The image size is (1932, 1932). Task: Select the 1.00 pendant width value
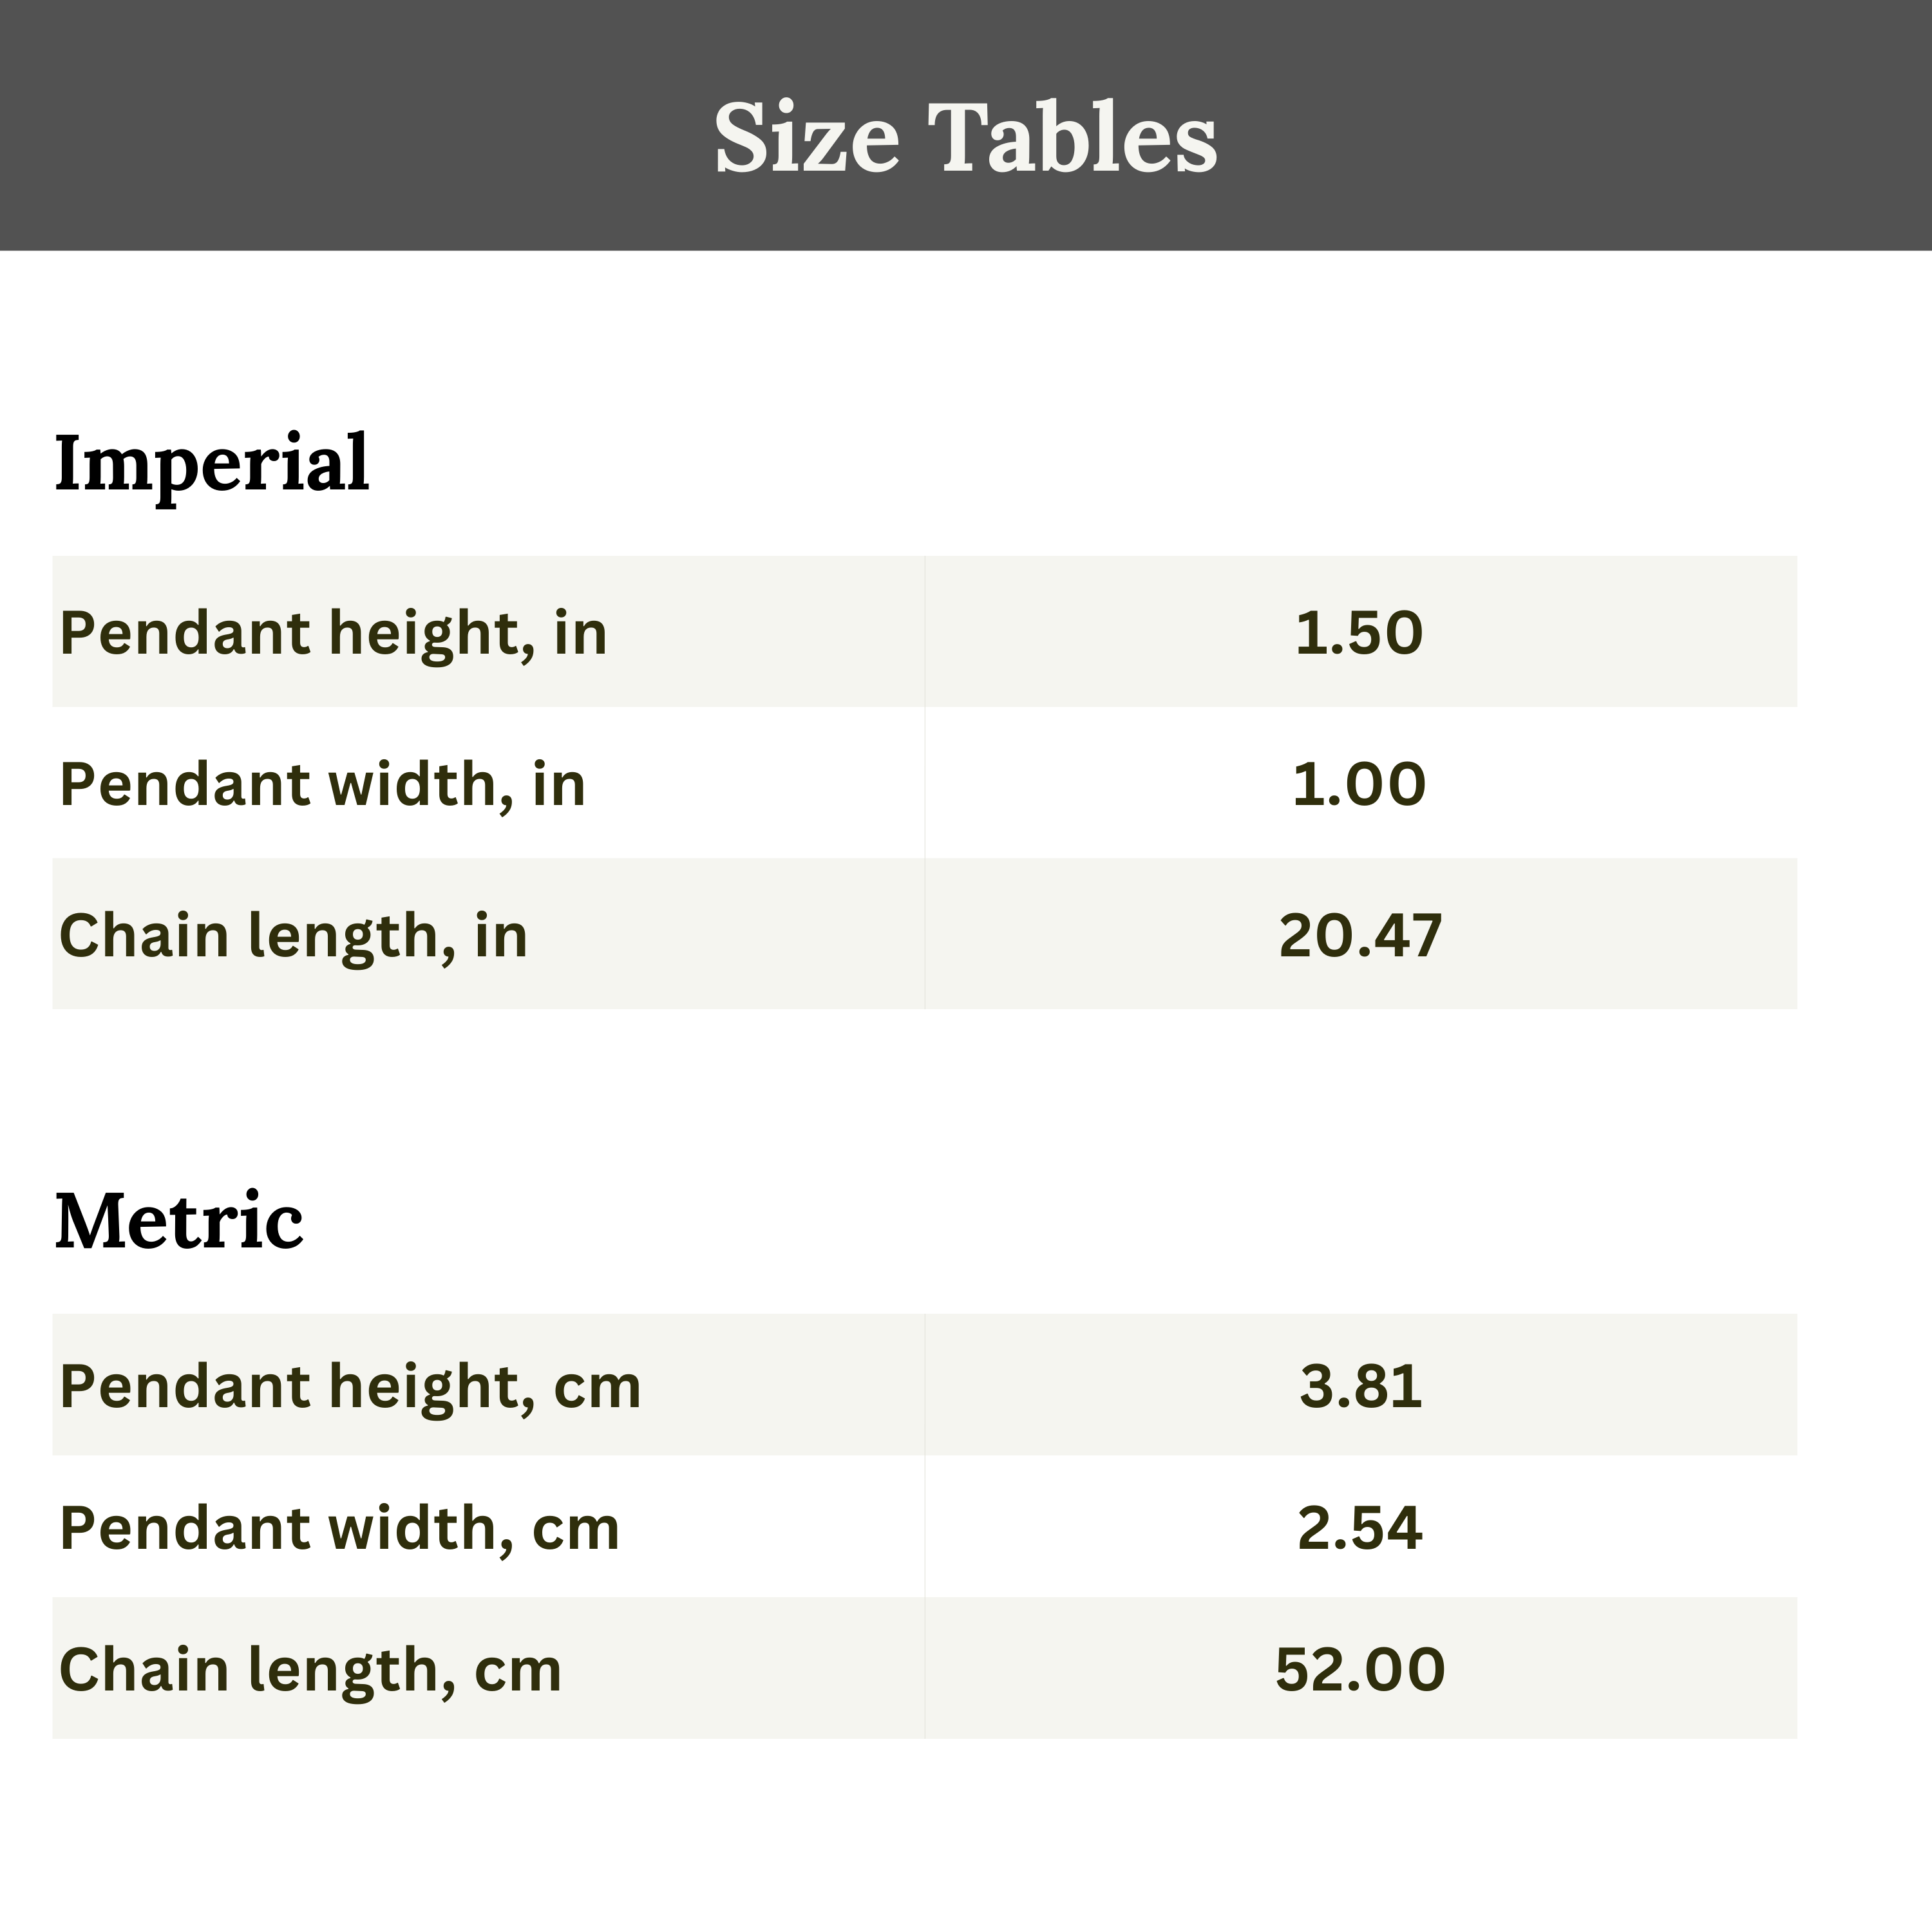[x=1359, y=784]
